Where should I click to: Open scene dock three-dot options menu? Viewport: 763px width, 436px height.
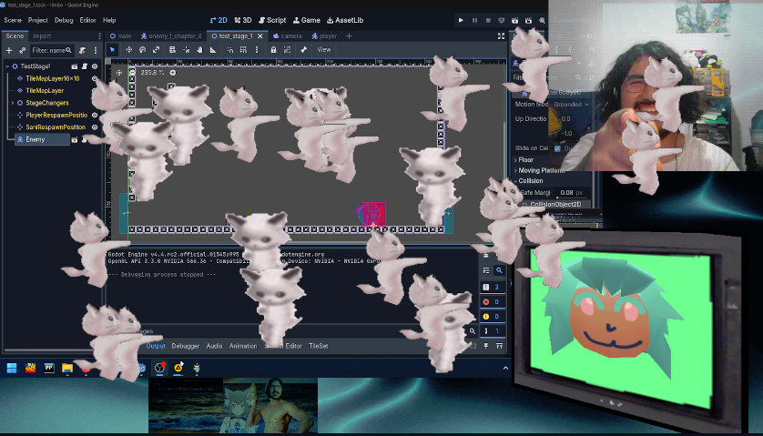click(96, 50)
